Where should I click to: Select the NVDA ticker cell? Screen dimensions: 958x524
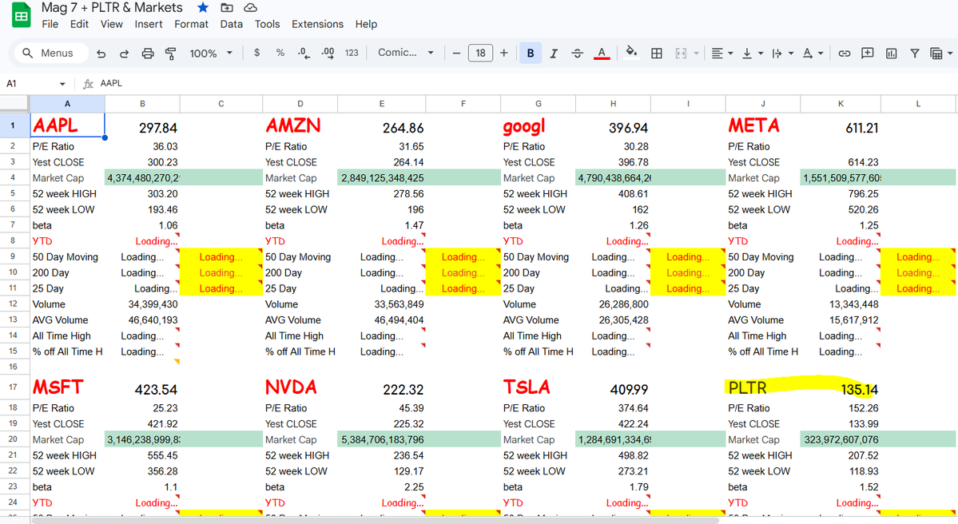point(300,387)
